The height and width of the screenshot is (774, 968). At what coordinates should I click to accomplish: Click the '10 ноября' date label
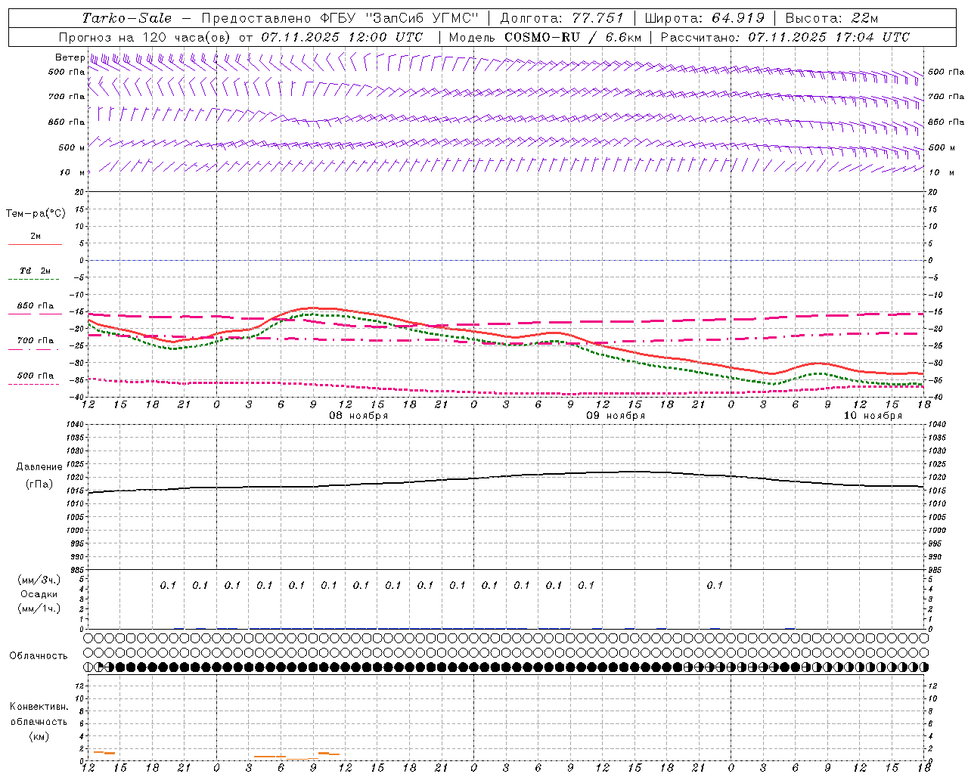[x=873, y=416]
